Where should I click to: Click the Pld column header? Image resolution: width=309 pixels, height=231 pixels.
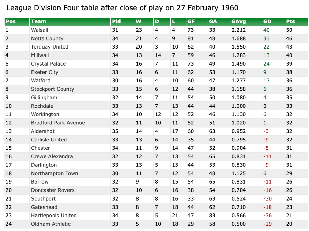pos(116,22)
